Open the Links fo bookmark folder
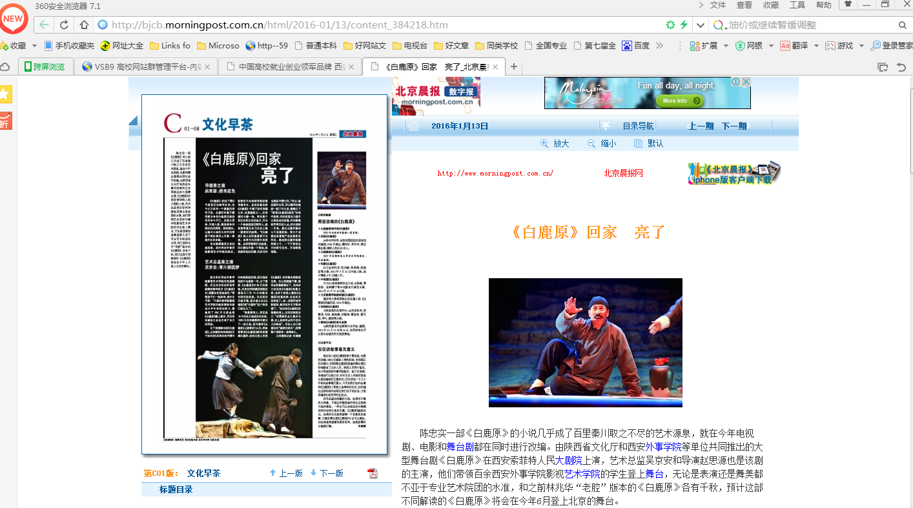Viewport: 913px width, 508px height. coord(170,46)
